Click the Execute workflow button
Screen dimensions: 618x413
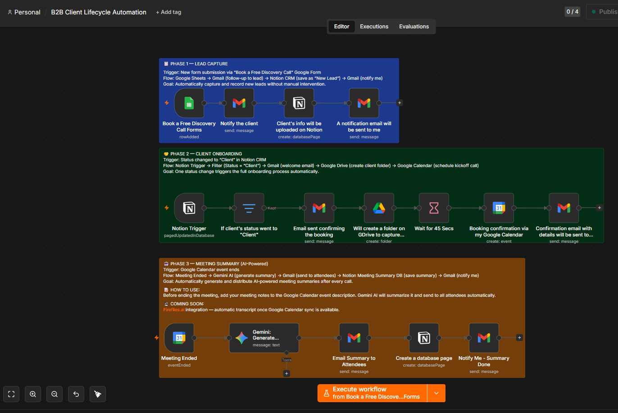(x=373, y=393)
